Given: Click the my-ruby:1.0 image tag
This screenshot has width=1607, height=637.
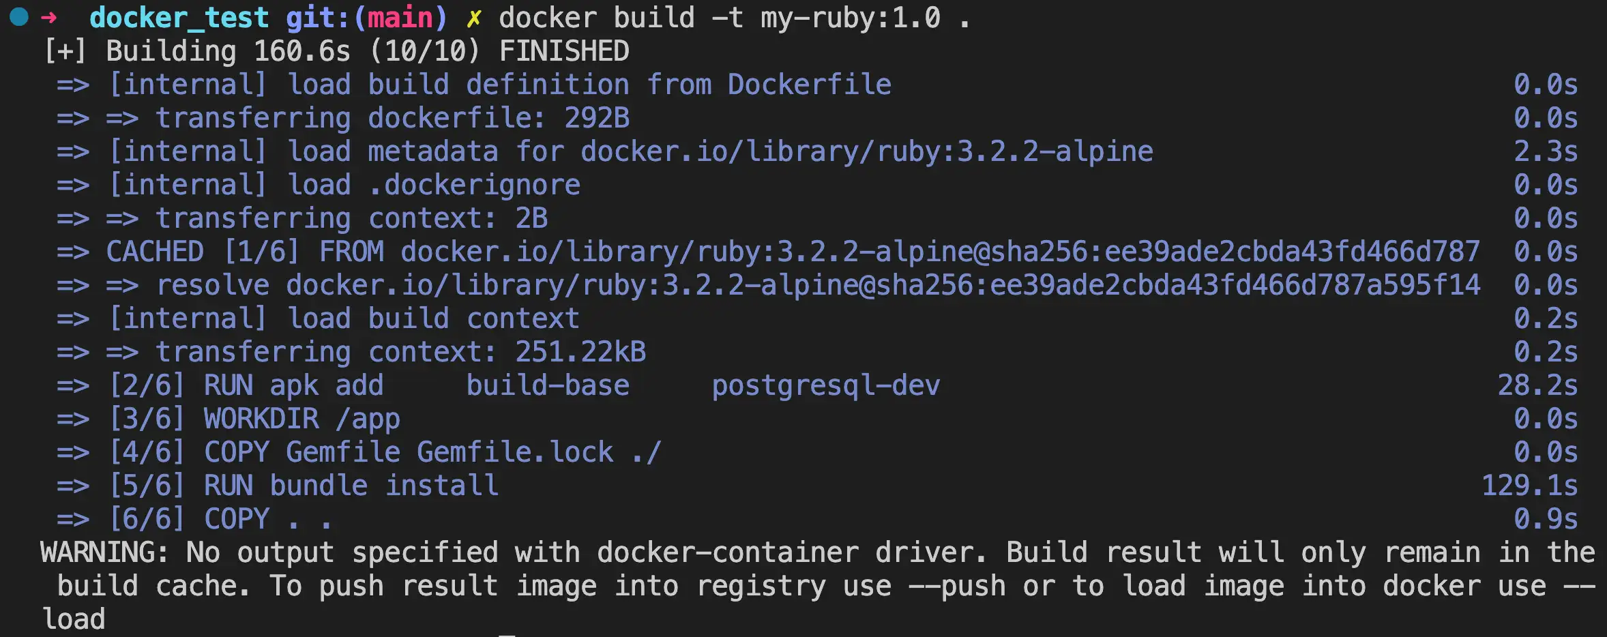Looking at the screenshot, I should click(851, 18).
